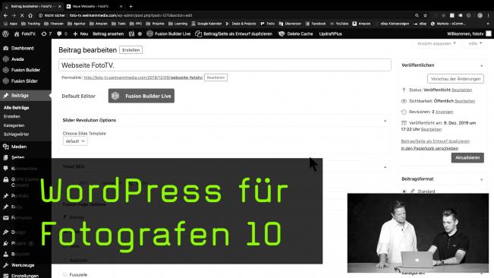View revisions via the Anzeigen link

click(x=444, y=112)
